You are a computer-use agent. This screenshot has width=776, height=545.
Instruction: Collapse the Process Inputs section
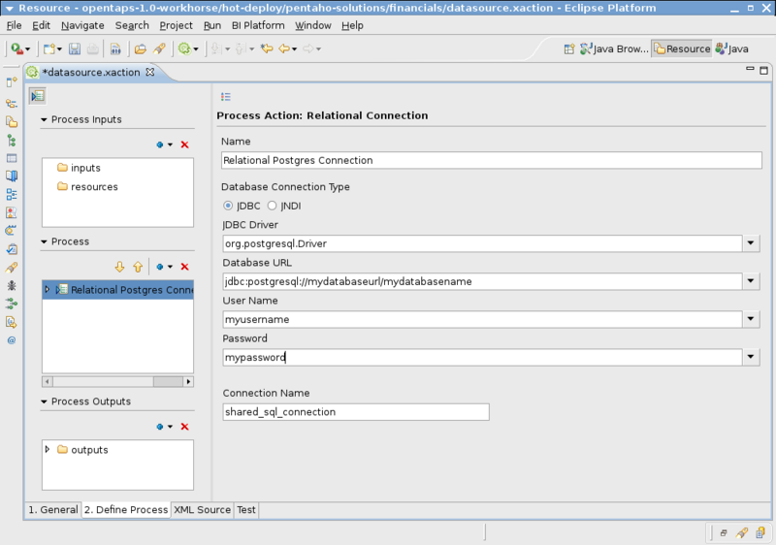[44, 119]
